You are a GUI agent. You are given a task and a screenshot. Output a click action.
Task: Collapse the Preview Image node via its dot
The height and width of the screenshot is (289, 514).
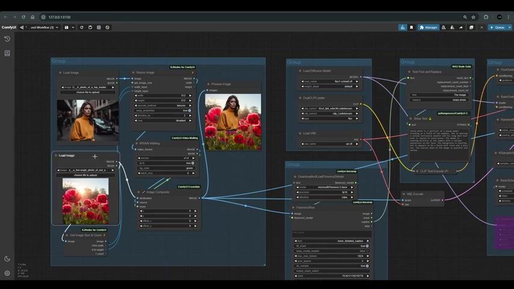pos(208,84)
